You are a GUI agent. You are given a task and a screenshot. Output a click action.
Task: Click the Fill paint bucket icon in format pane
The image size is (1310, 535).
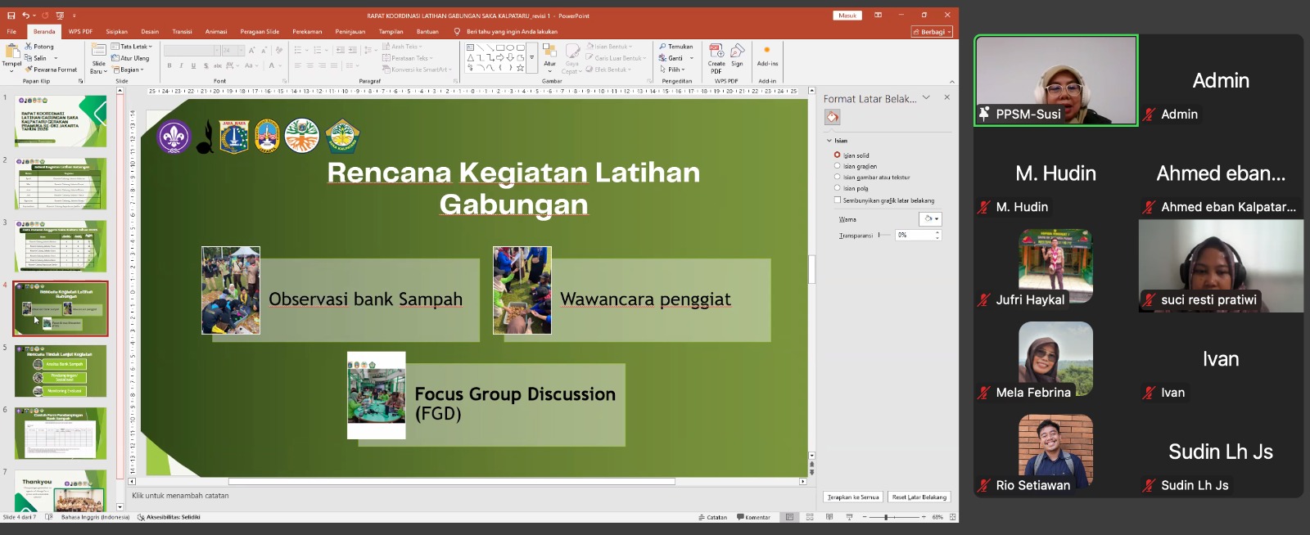tap(832, 118)
